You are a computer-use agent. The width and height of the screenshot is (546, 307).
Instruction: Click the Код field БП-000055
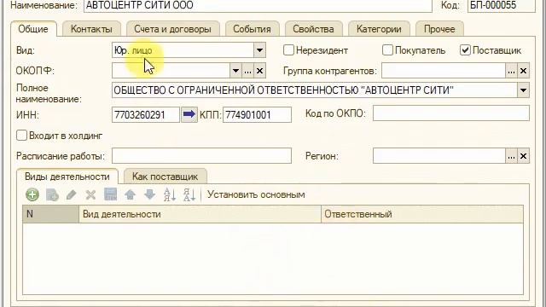502,6
